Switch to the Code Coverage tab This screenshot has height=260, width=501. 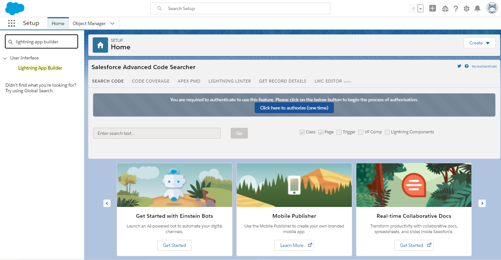coord(150,81)
